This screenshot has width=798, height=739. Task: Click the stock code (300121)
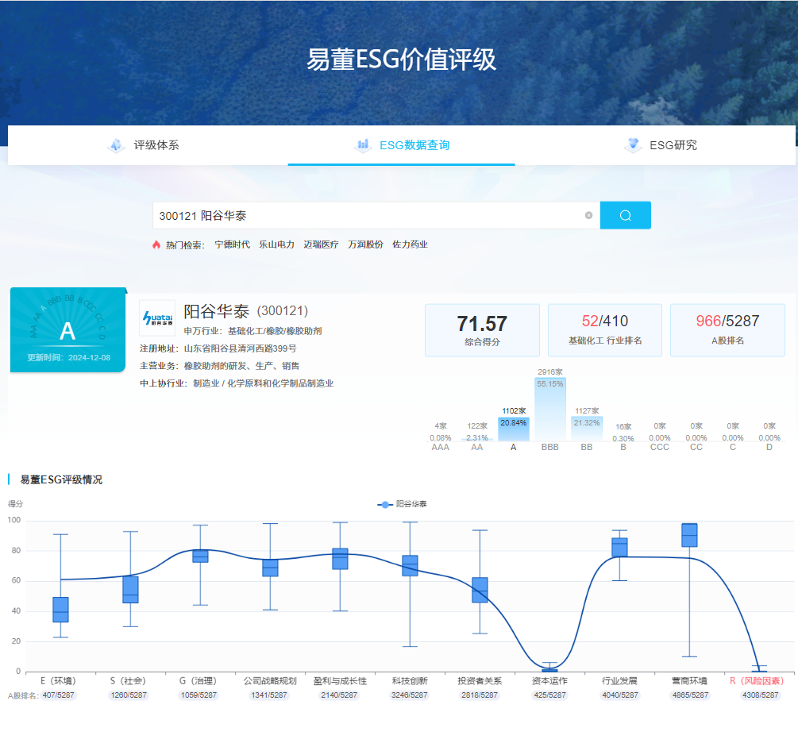(x=283, y=310)
